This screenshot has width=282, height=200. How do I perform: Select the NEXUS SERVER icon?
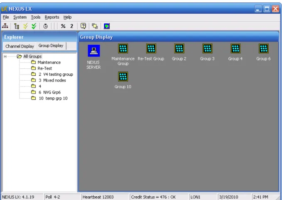coord(93,51)
